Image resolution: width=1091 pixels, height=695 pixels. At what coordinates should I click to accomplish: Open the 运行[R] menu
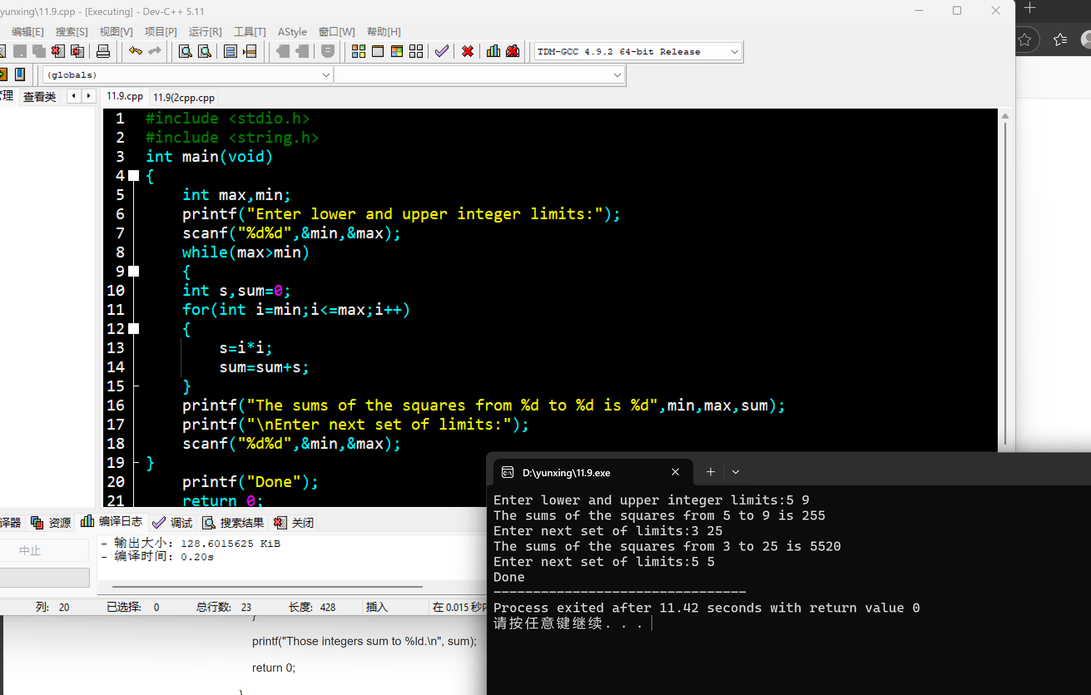click(205, 32)
